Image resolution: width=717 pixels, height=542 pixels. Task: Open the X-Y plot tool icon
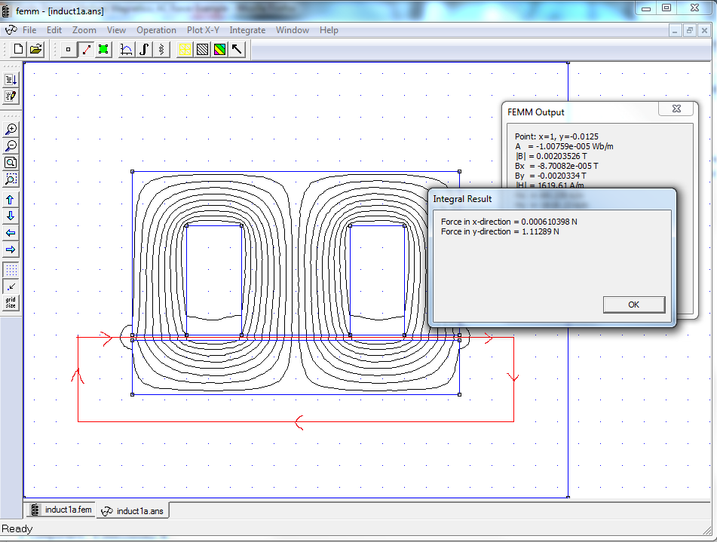[x=126, y=50]
